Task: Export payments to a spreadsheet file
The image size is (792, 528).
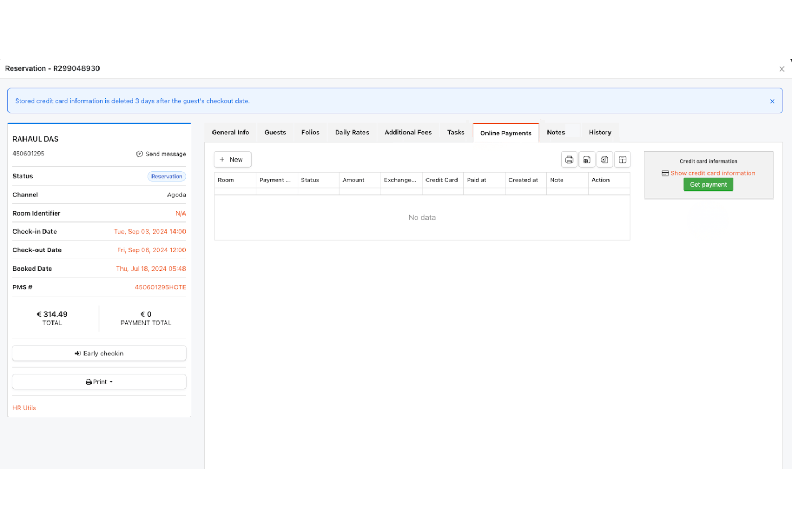Action: tap(587, 159)
